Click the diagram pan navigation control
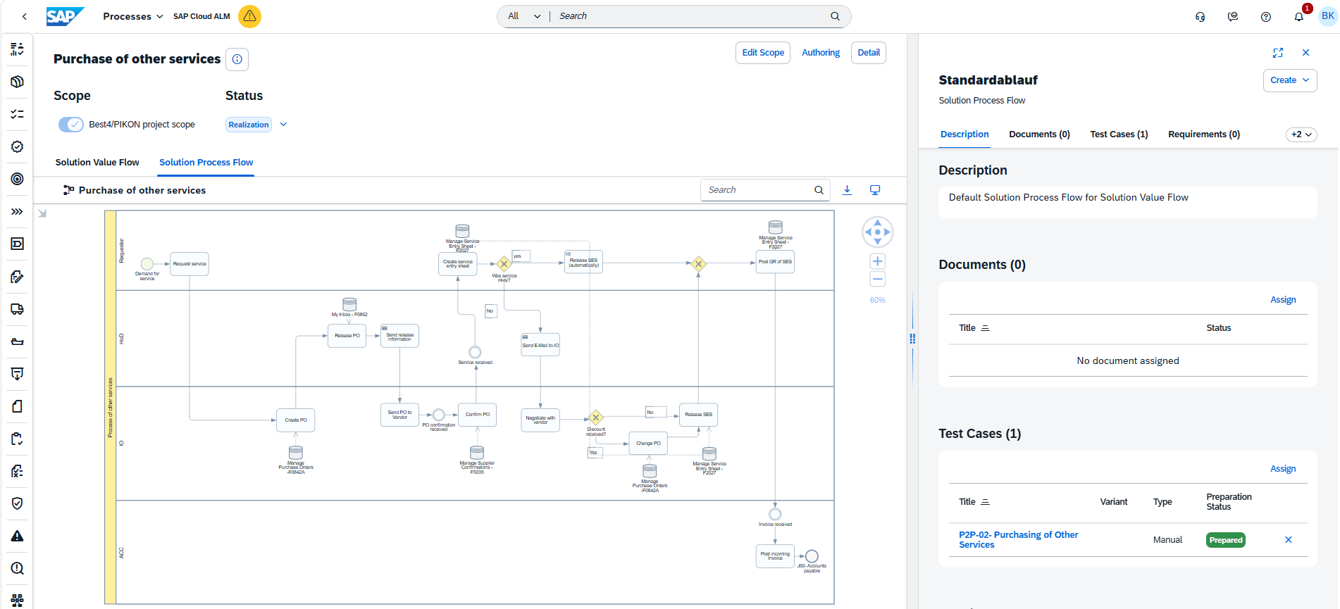This screenshot has width=1340, height=609. pos(877,232)
